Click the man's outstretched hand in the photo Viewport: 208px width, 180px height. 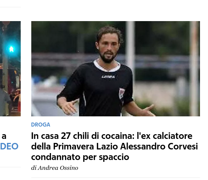tap(69, 107)
